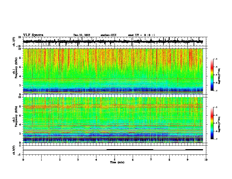Click time axis tick label "1"
Screen dimensions: 232x179
(41, 160)
